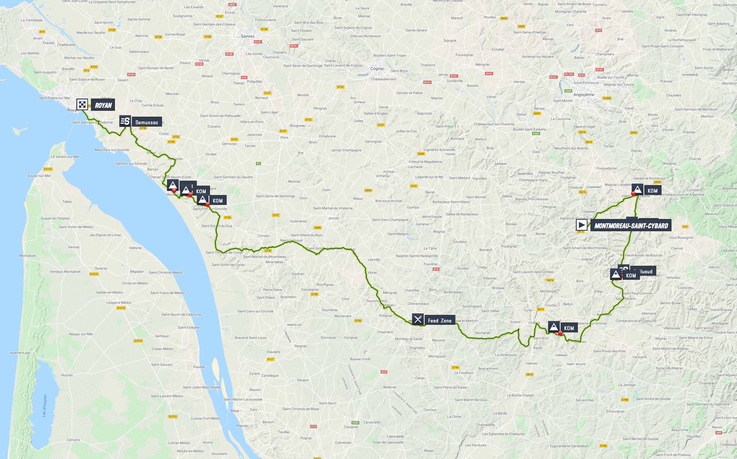Click the Feed Zone crossed cutlery icon
The image size is (737, 459).
point(418,319)
